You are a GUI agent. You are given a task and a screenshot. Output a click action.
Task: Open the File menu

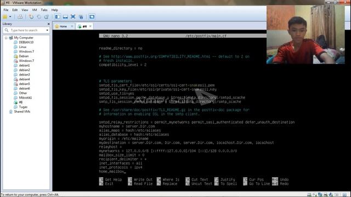click(6, 10)
